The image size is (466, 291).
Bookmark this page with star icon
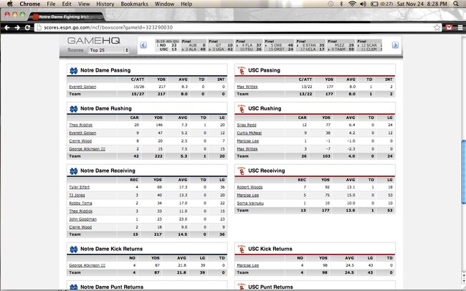pos(437,27)
